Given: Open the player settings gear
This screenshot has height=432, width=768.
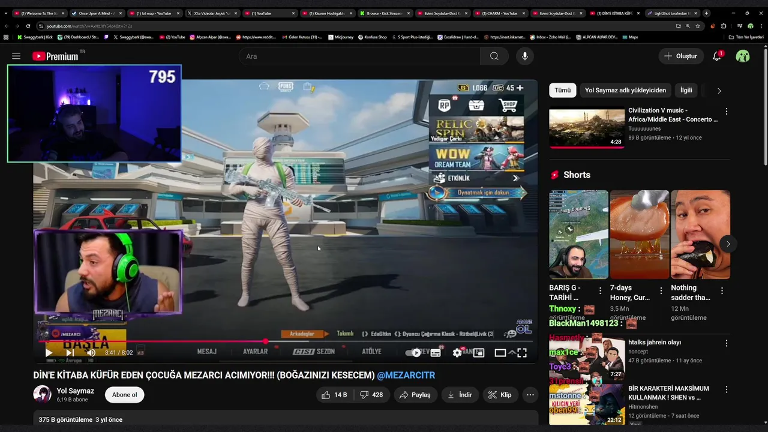Looking at the screenshot, I should 457,353.
